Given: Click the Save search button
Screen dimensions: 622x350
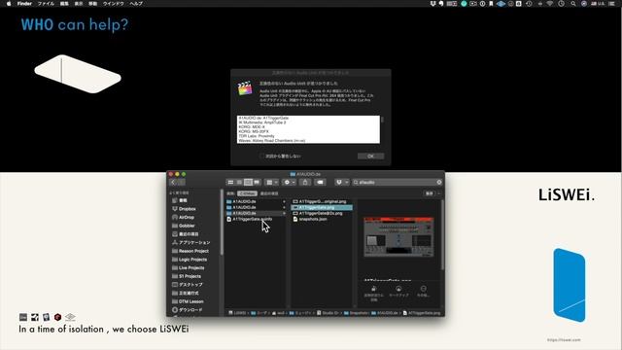Looking at the screenshot, I should click(x=430, y=193).
